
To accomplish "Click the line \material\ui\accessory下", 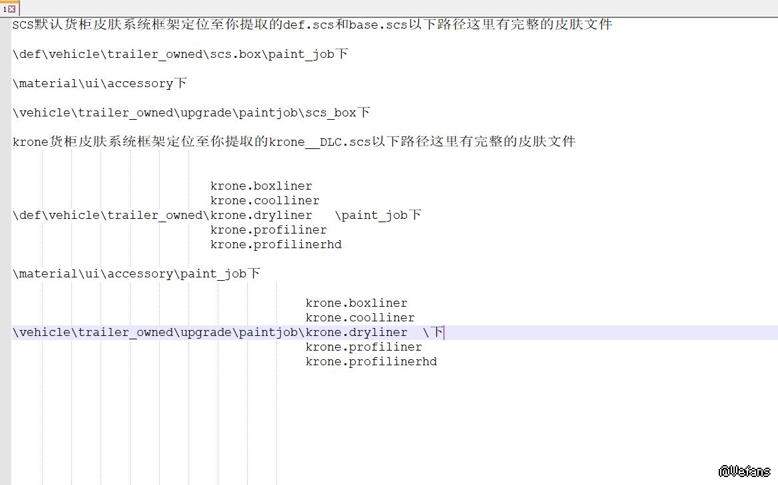I will pyautogui.click(x=99, y=82).
